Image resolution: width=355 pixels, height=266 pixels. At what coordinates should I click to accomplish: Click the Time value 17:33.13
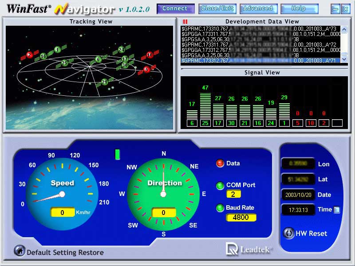(x=298, y=210)
